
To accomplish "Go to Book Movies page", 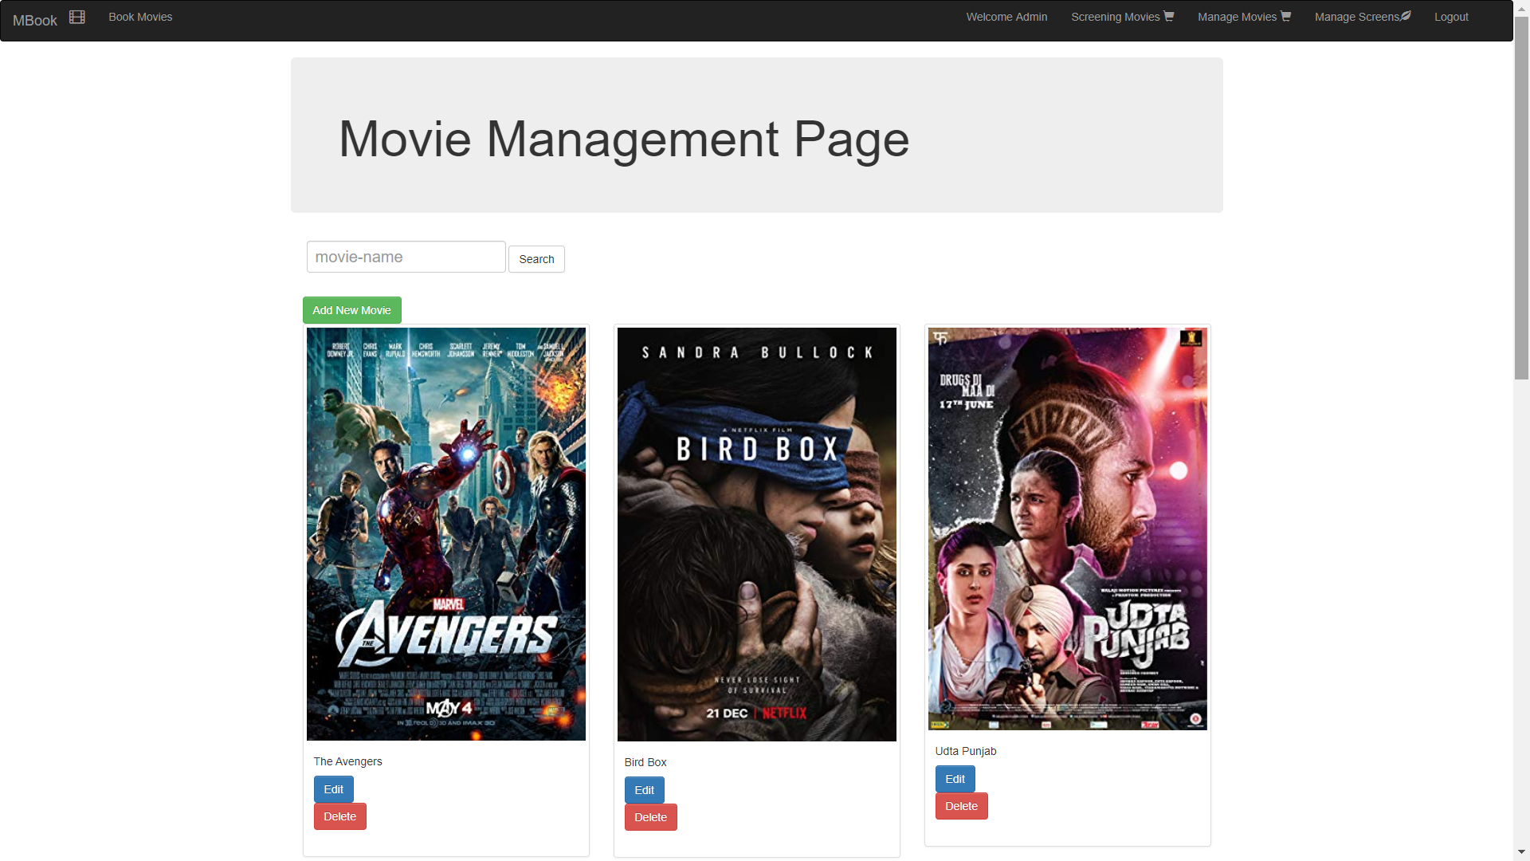I will tap(140, 17).
